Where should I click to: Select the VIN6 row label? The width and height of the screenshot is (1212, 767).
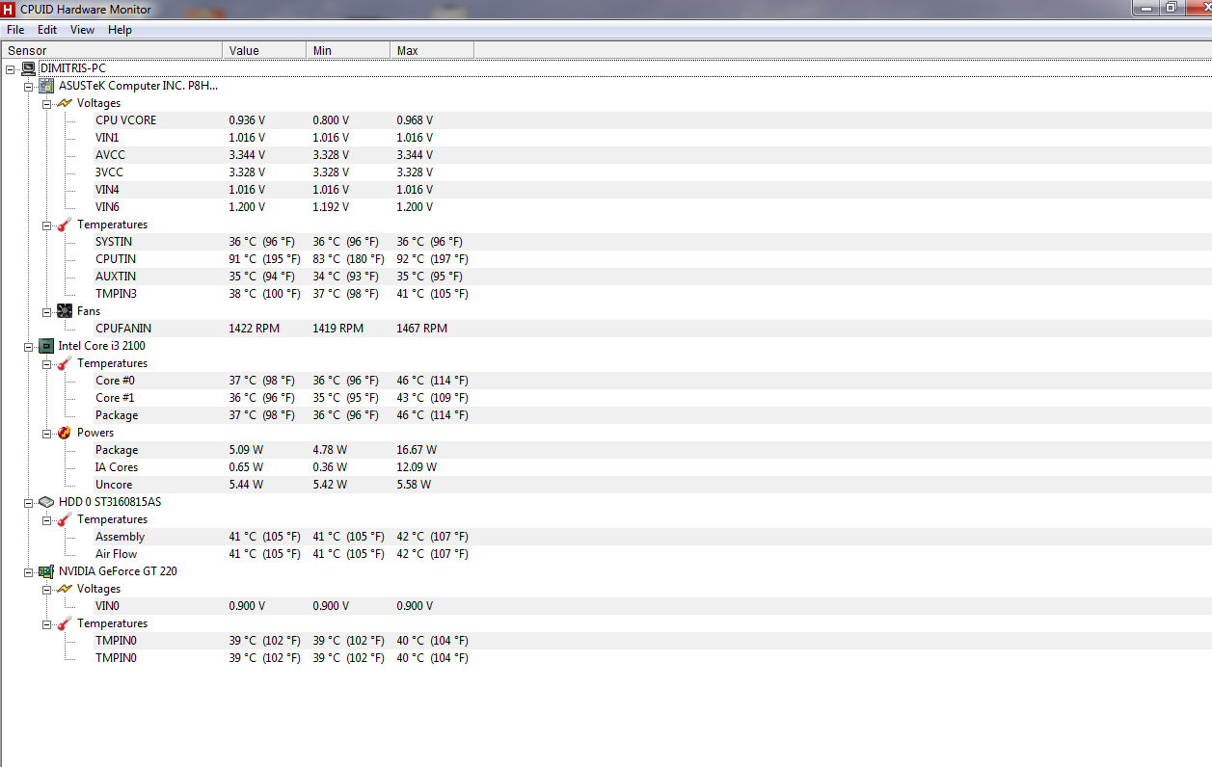(107, 207)
